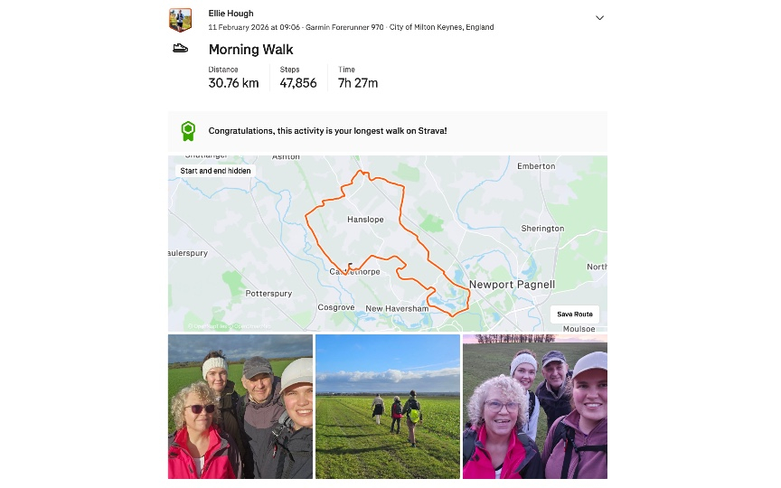Open Ellie Hough profile name link

(231, 14)
